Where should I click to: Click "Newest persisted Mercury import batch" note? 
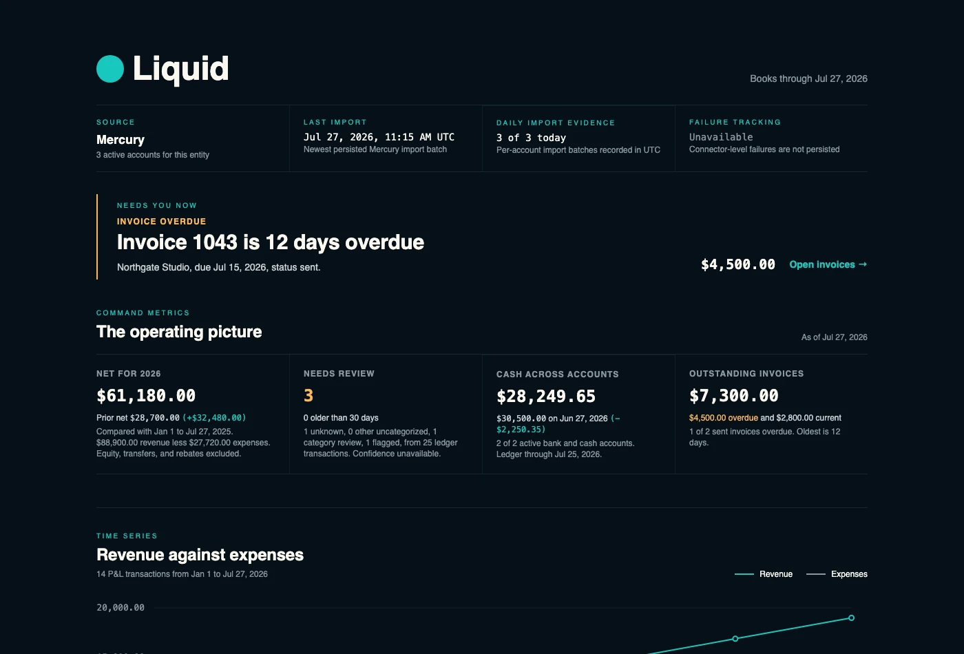point(375,149)
